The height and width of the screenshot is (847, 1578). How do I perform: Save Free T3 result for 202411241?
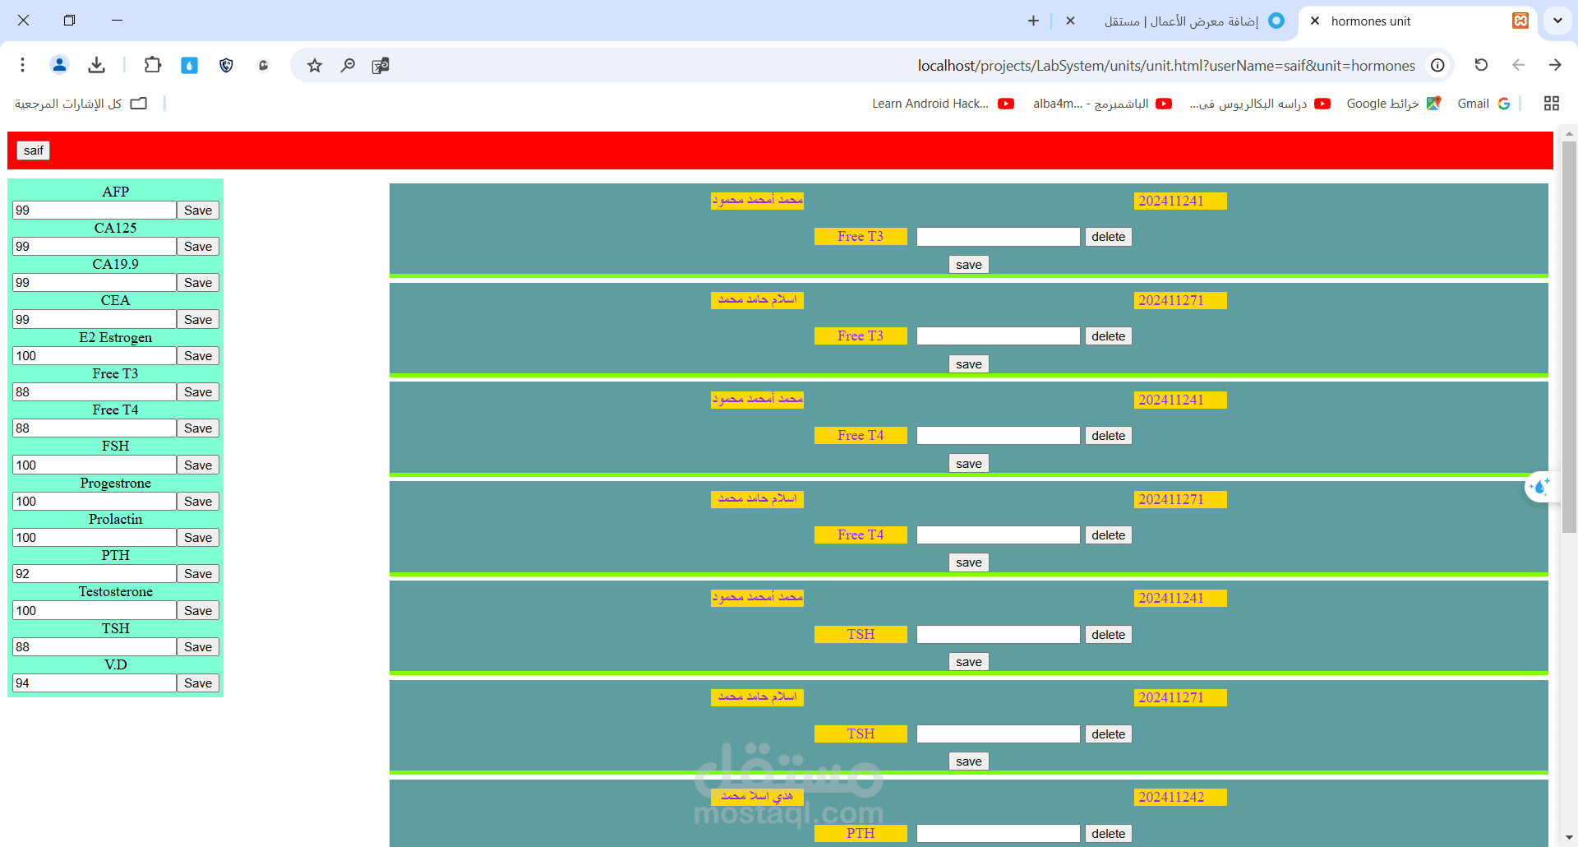(x=969, y=265)
